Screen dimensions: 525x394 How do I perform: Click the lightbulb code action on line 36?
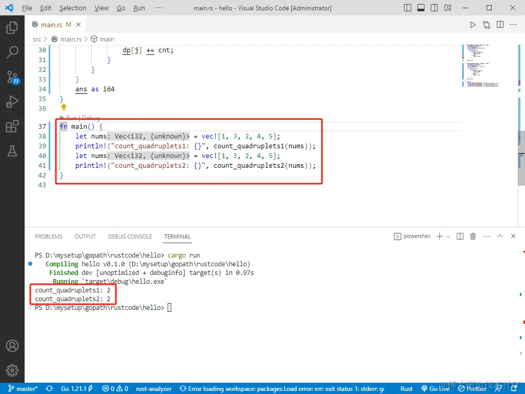pos(64,108)
